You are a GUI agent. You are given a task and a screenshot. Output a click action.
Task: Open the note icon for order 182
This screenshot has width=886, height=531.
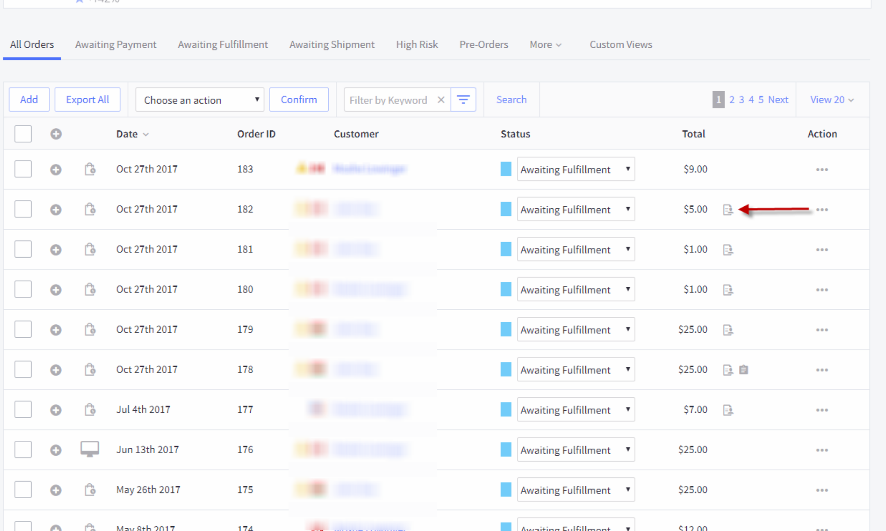point(728,209)
